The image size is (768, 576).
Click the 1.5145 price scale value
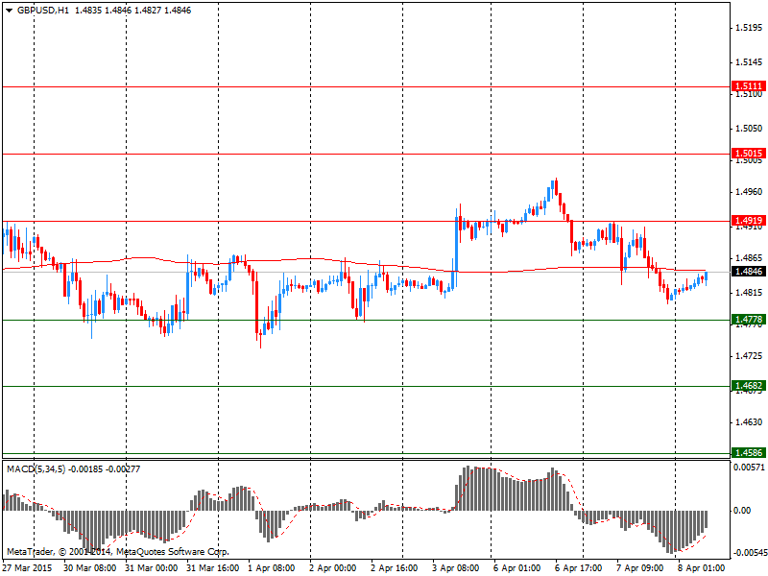749,62
